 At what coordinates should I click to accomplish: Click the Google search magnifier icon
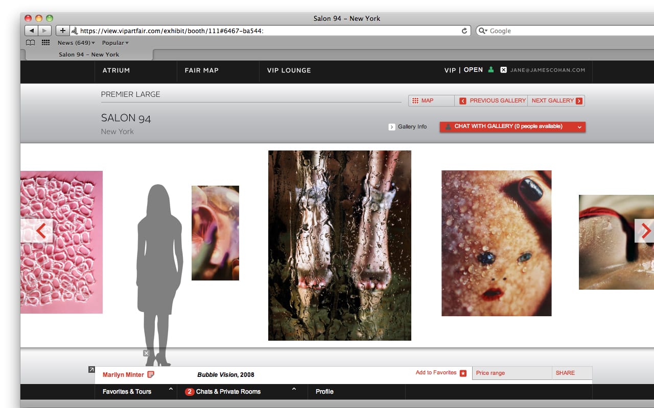tap(483, 31)
